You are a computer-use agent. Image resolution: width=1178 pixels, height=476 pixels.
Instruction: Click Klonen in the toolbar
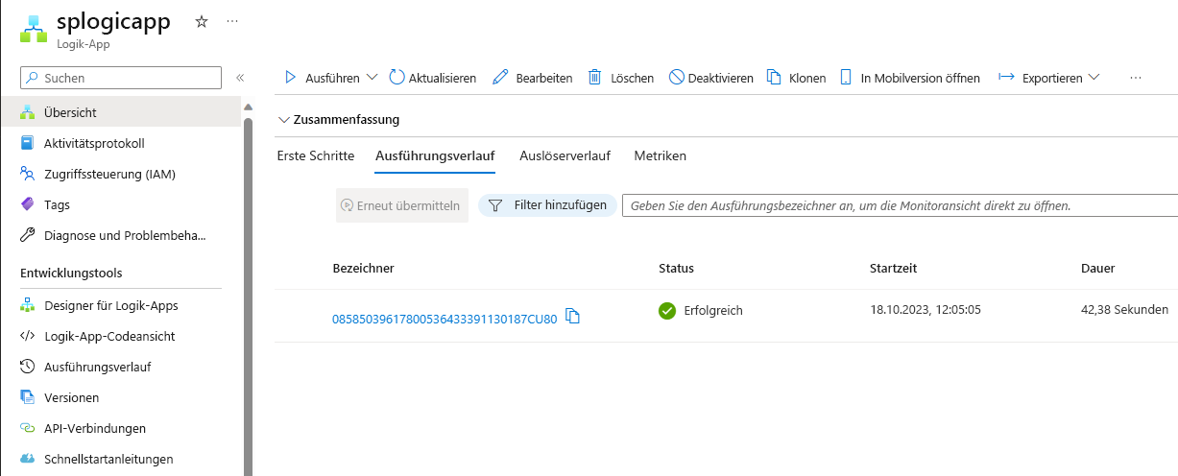point(796,78)
